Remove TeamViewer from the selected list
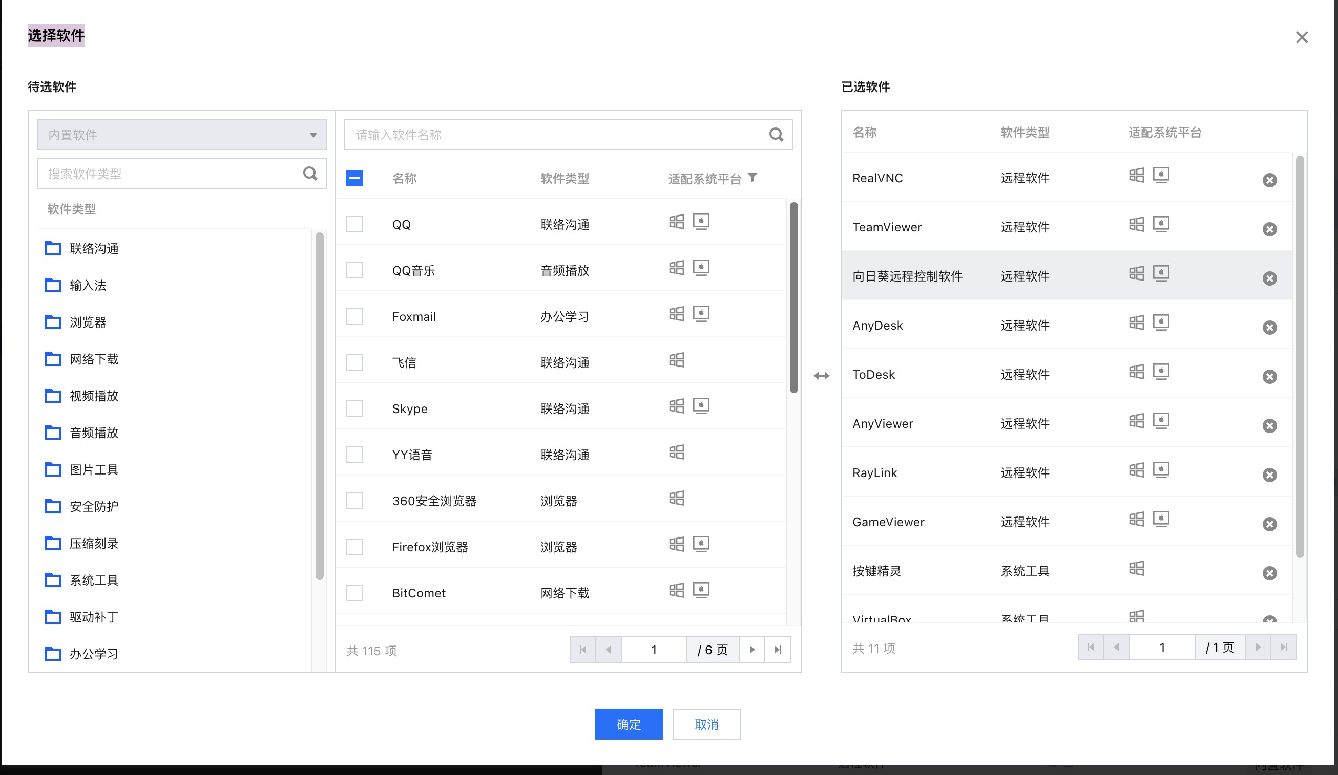 point(1269,229)
